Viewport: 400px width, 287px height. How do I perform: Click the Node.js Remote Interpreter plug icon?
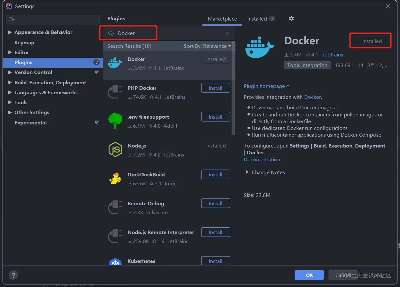coord(115,236)
